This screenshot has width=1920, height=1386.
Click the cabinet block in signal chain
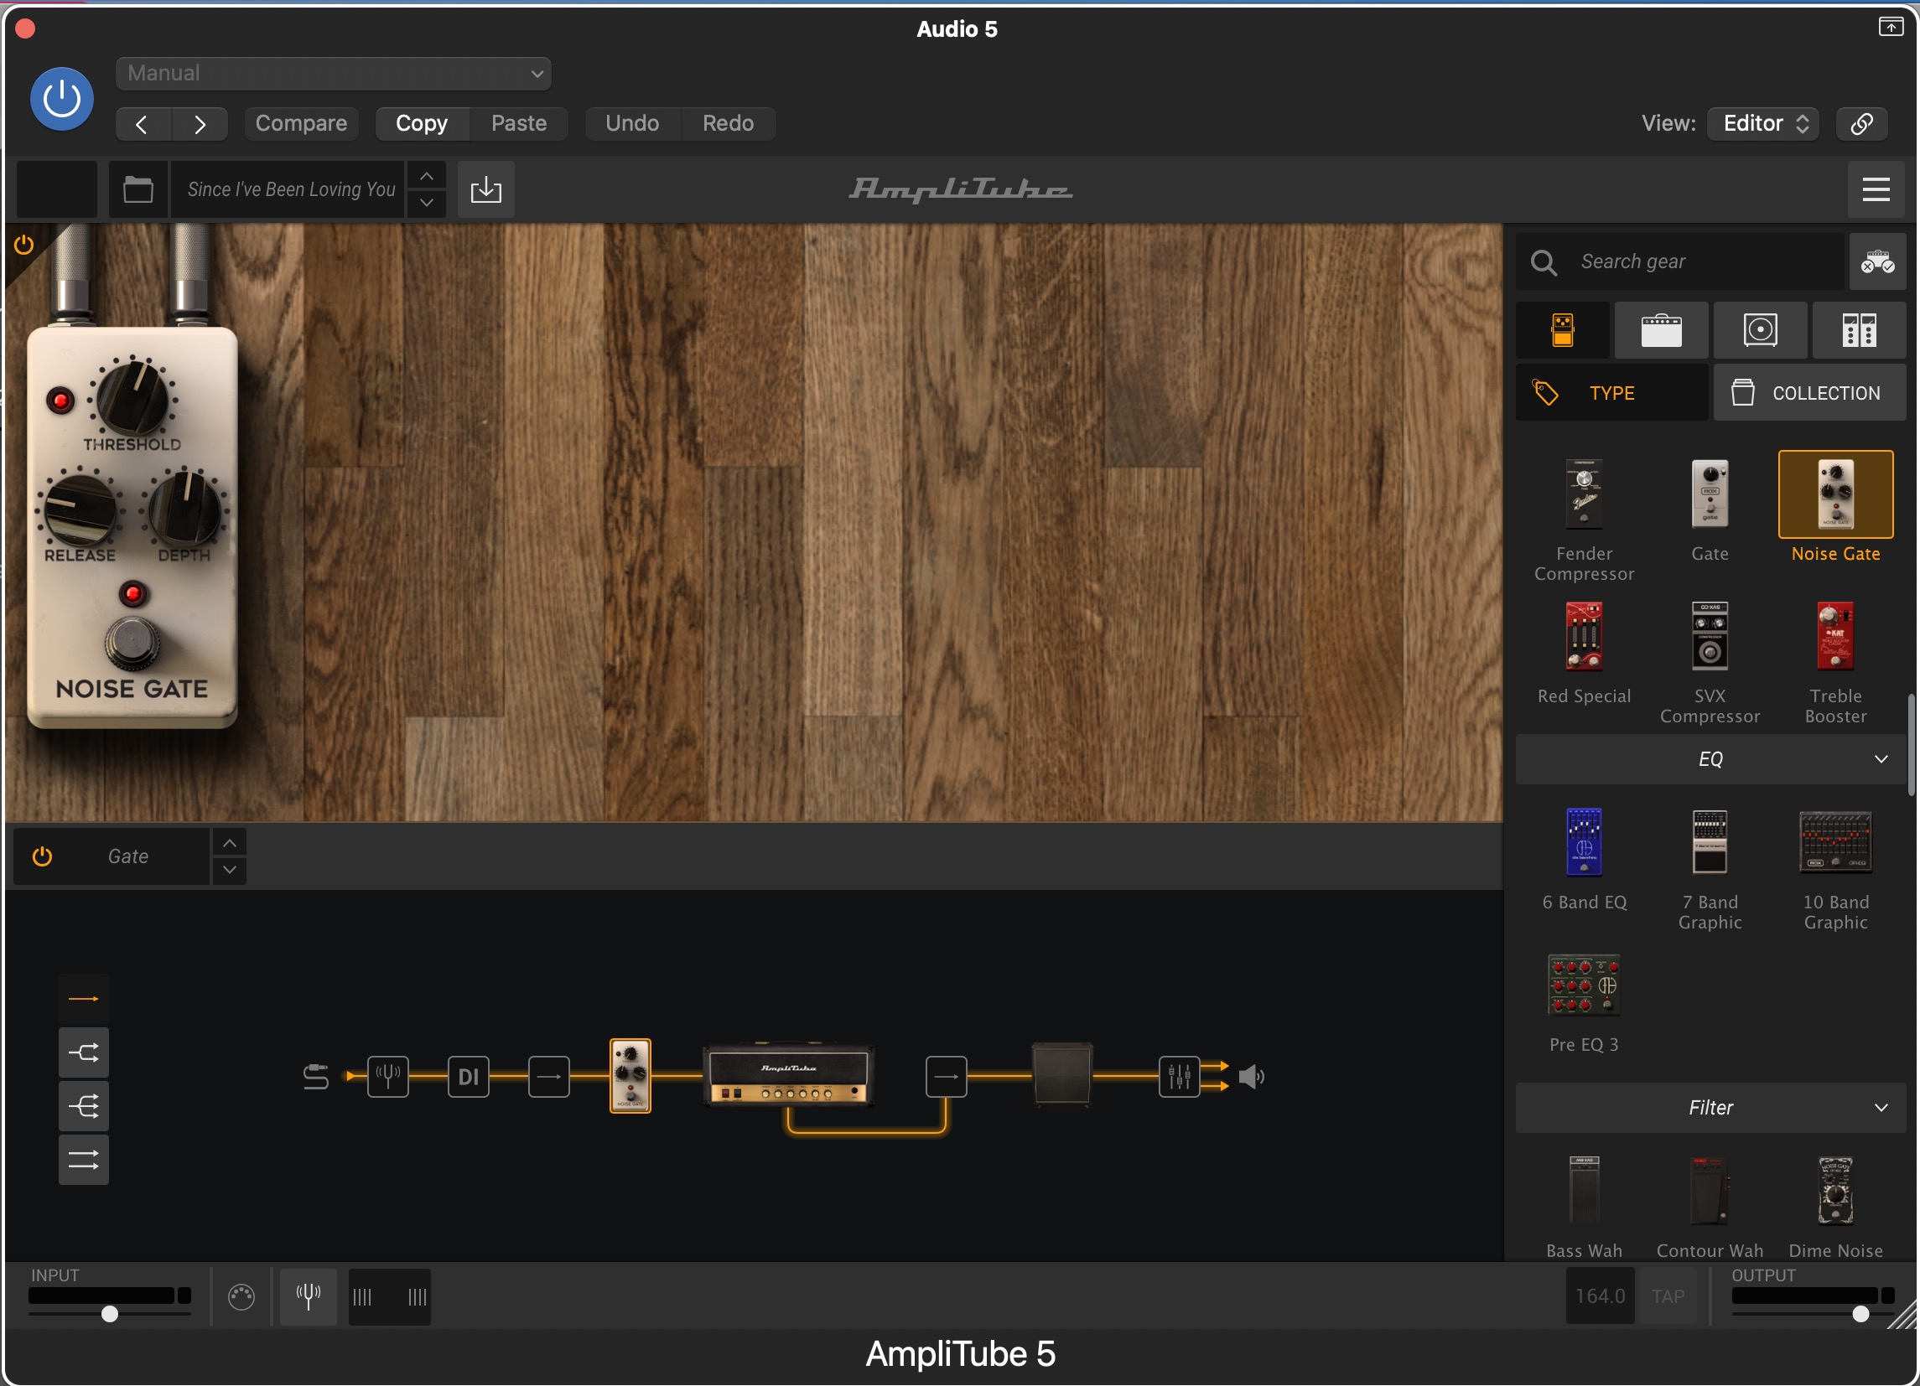[1062, 1074]
